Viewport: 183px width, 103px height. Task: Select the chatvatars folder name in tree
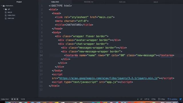9,6
